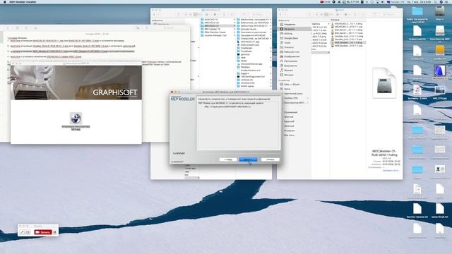Open Документы in the Finder sidebar

(x=290, y=66)
